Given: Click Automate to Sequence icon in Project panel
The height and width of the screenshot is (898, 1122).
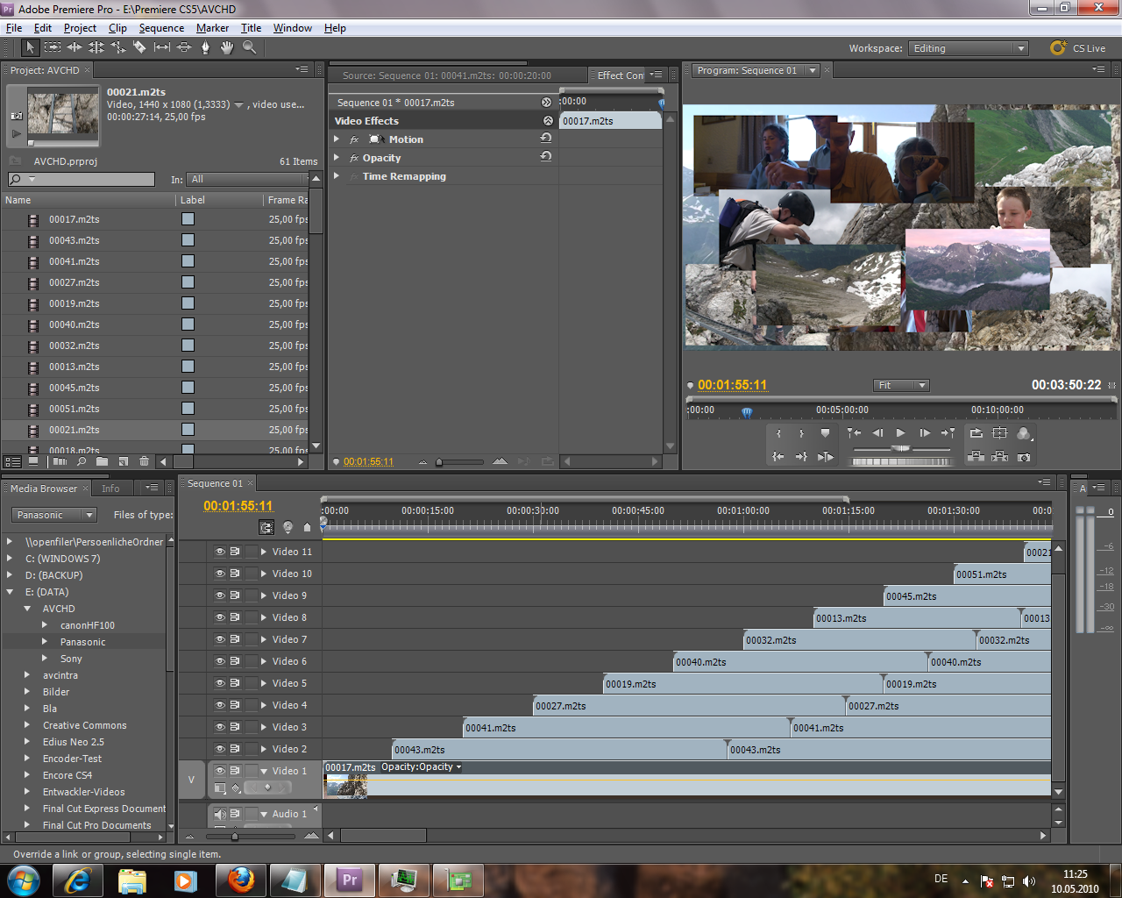Looking at the screenshot, I should [60, 461].
